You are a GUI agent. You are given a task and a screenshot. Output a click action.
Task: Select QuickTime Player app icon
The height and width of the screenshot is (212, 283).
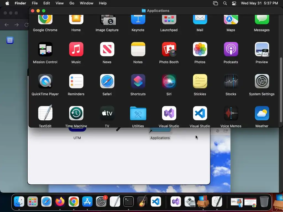[x=45, y=81]
